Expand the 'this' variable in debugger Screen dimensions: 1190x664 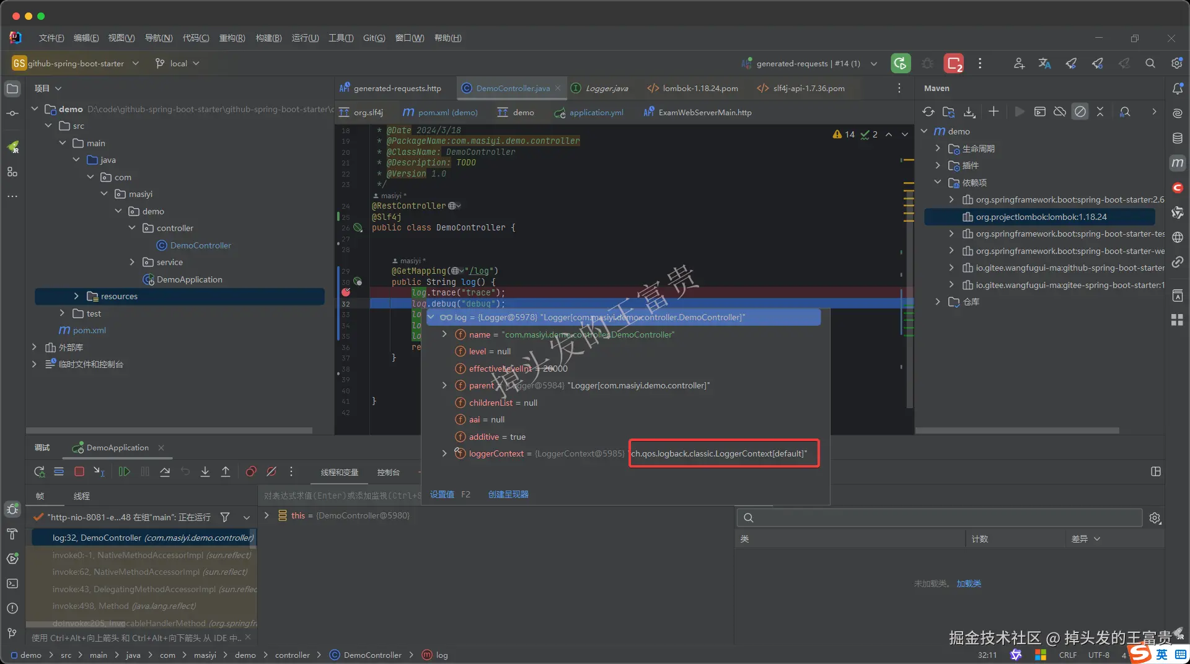pyautogui.click(x=267, y=515)
